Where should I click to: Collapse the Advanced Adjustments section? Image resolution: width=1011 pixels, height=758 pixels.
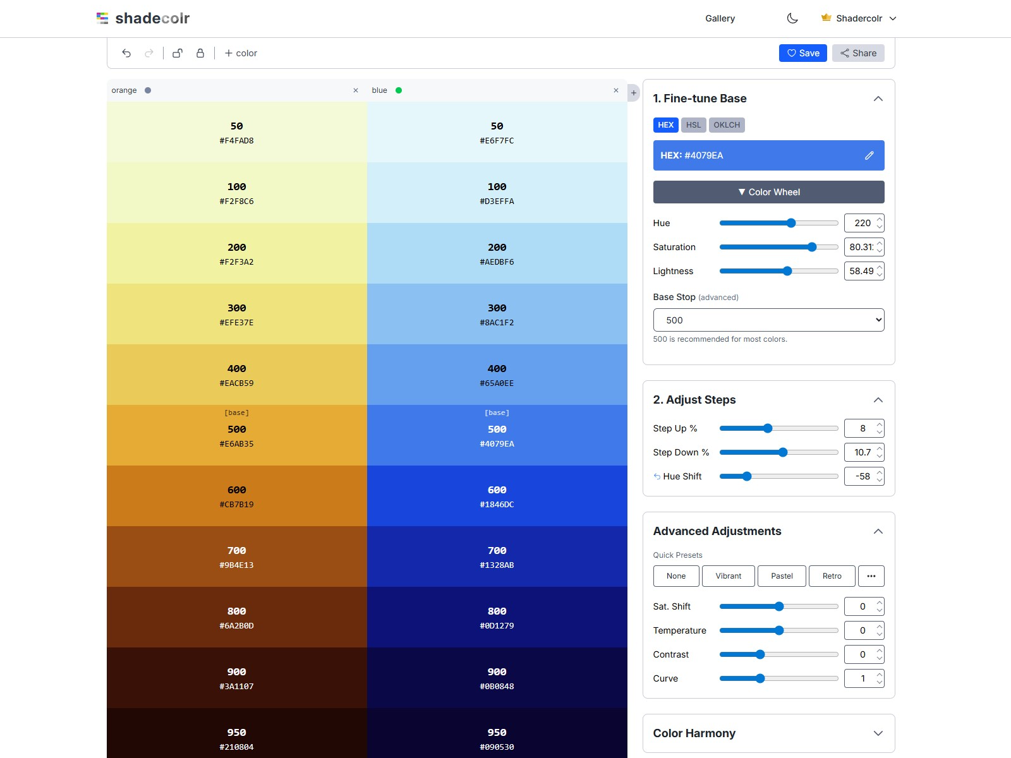[x=878, y=531]
